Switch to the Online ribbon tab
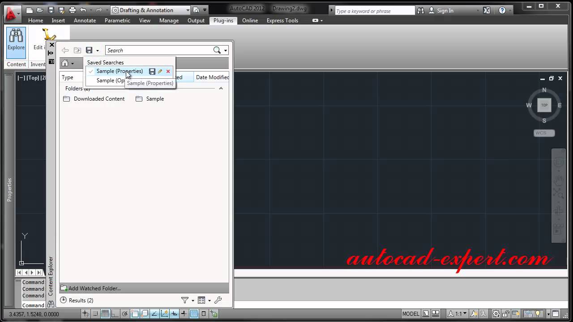573x322 pixels. (250, 21)
